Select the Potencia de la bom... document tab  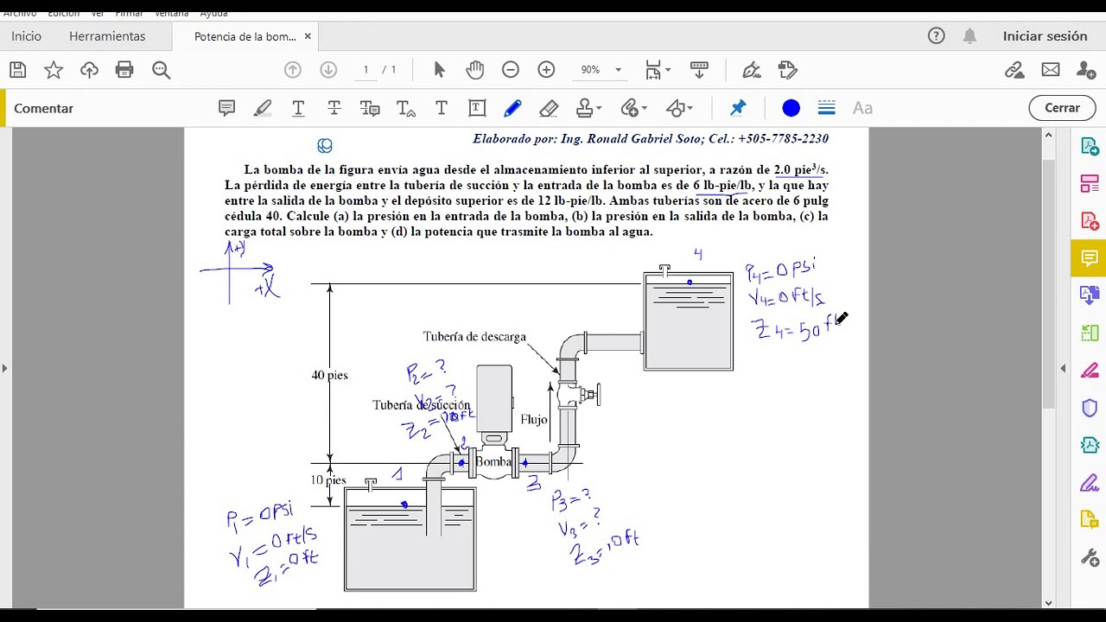(x=245, y=36)
